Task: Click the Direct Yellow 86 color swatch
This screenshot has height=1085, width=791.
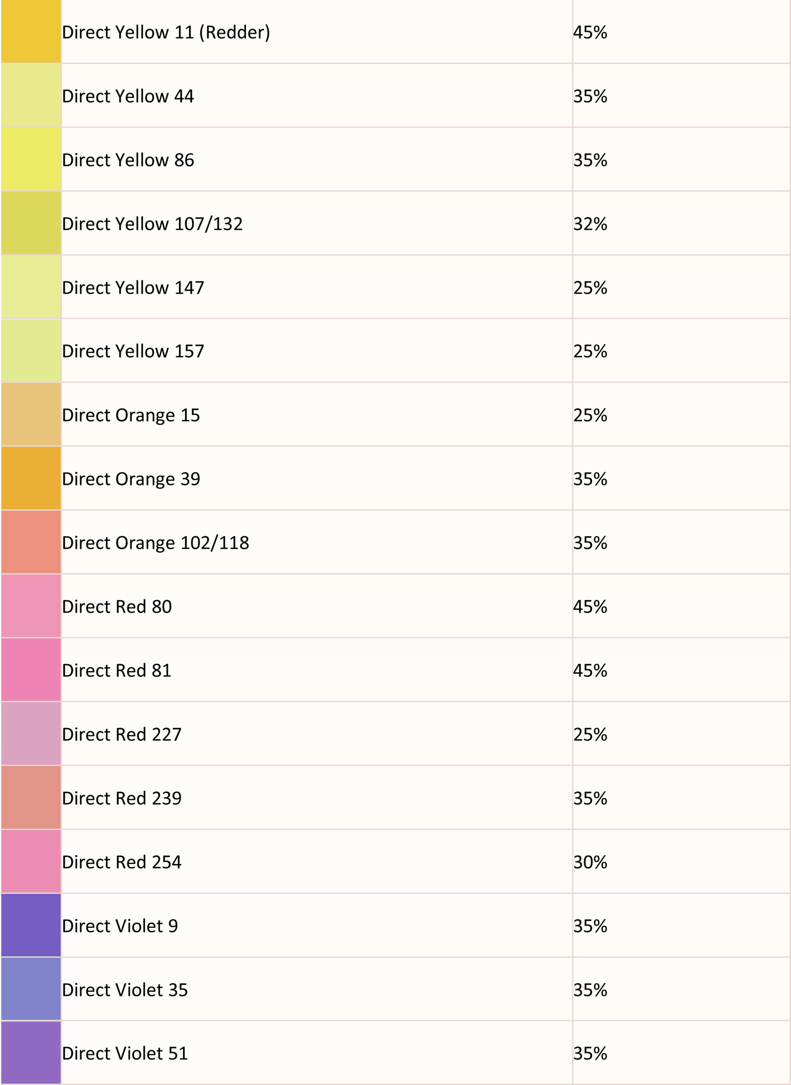Action: point(31,159)
